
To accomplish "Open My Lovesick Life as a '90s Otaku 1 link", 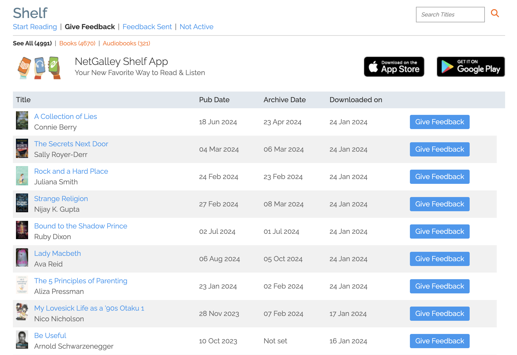I will 89,308.
